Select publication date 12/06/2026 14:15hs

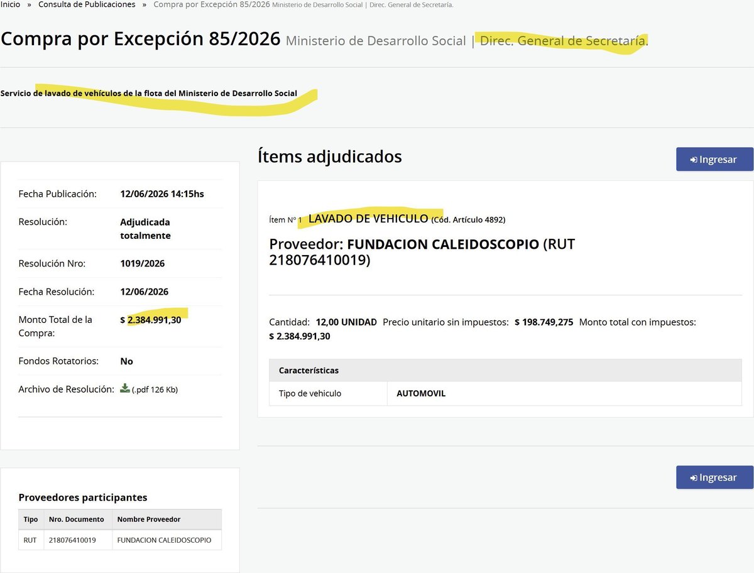(162, 194)
